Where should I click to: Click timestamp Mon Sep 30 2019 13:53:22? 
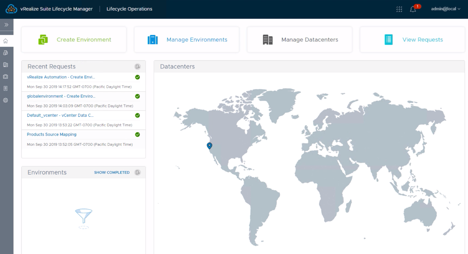point(80,125)
